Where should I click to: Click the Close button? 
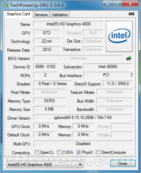123,164
